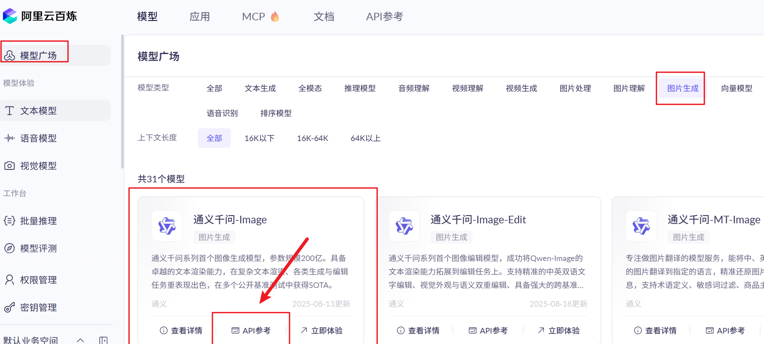The height and width of the screenshot is (344, 764).
Task: Select the 图片生成 model type filter
Action: tap(683, 88)
